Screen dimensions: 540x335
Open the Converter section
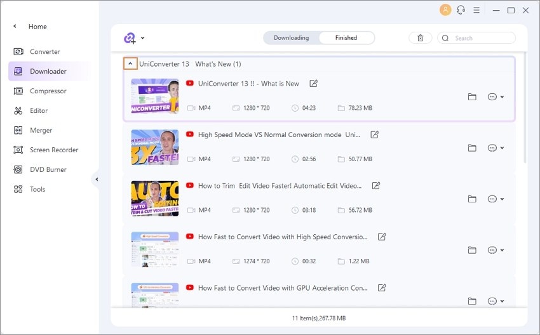pyautogui.click(x=44, y=51)
